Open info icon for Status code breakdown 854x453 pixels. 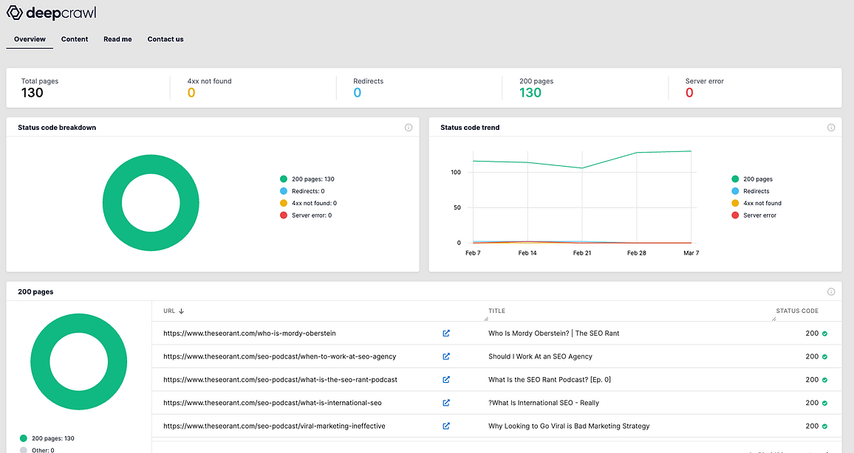coord(409,127)
